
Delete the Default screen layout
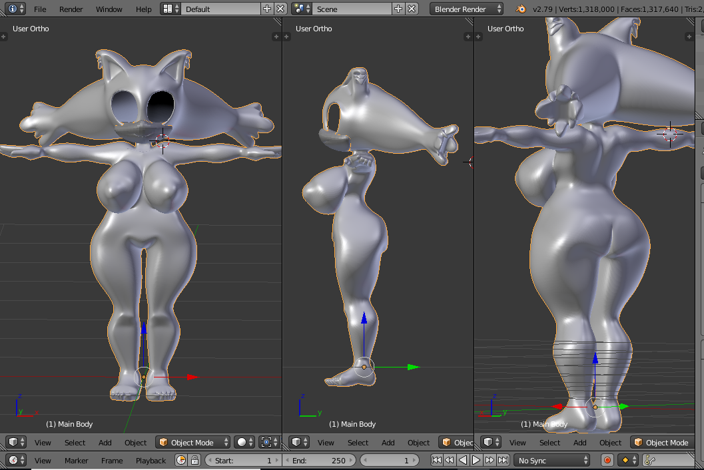(x=280, y=9)
